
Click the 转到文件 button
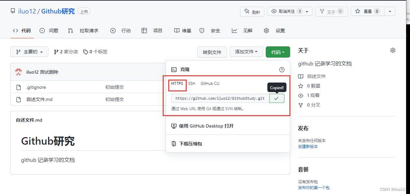click(x=212, y=52)
